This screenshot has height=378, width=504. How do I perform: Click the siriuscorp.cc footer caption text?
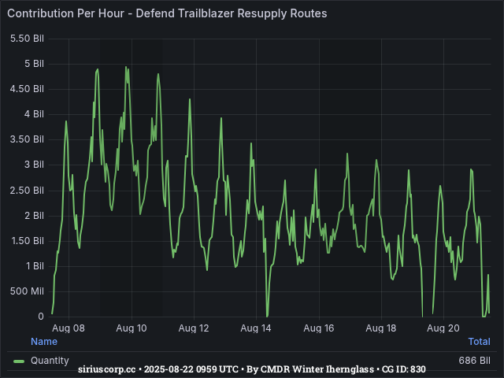(x=252, y=369)
